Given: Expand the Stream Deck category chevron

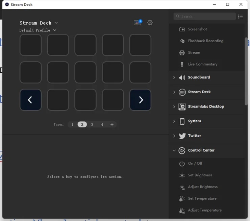Looking at the screenshot, I should pyautogui.click(x=174, y=92).
